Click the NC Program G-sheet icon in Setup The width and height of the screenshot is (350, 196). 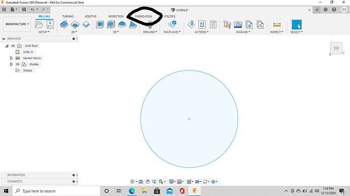(x=50, y=24)
